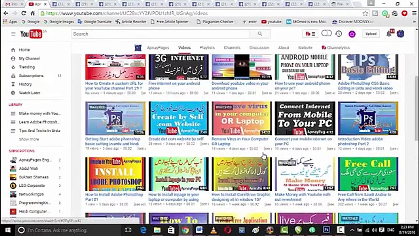This screenshot has height=236, width=419.
Task: Open the Hindi Computer... subscription
Action: coord(35,211)
